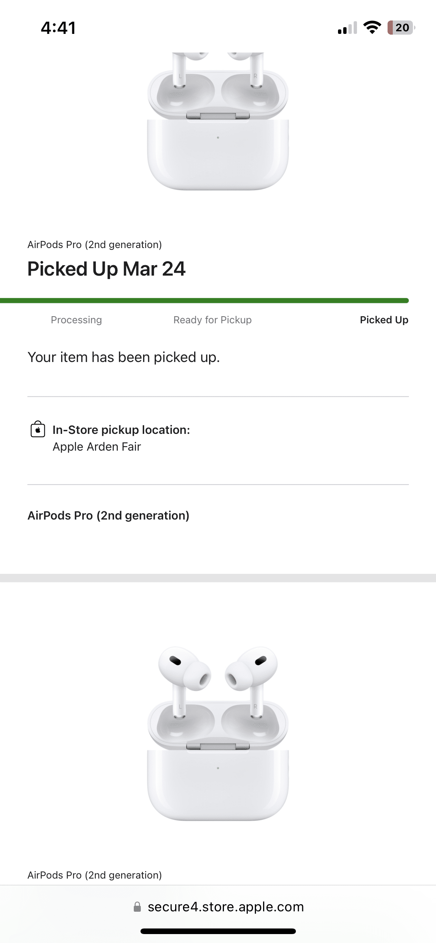The height and width of the screenshot is (943, 436).
Task: Select the Ready for Pickup step
Action: point(212,320)
